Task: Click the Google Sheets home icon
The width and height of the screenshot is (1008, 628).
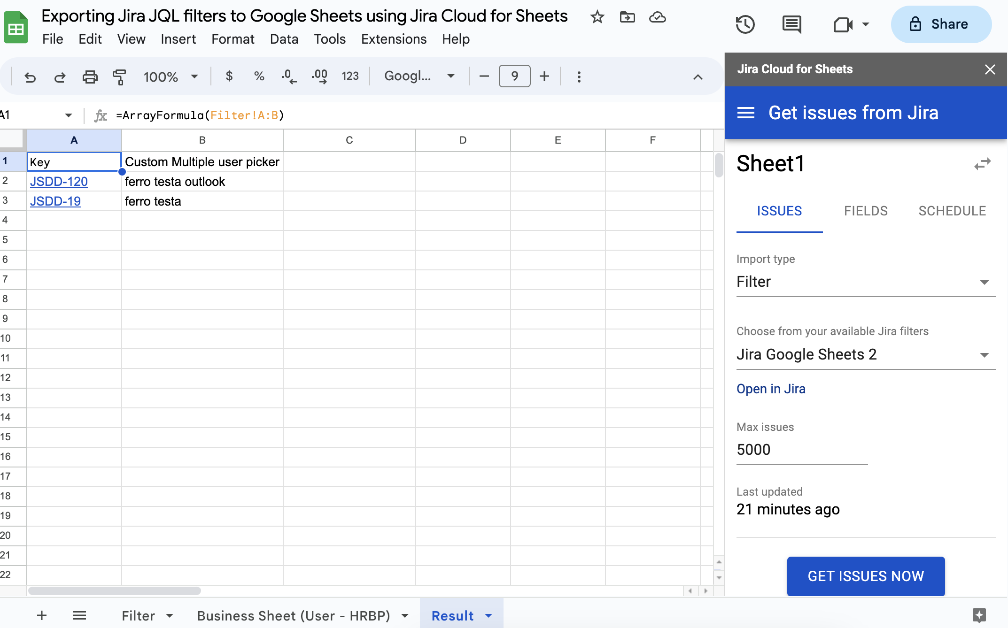Action: coord(16,27)
